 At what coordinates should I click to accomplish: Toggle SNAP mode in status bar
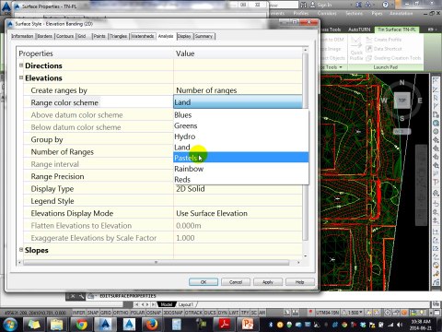(x=93, y=313)
